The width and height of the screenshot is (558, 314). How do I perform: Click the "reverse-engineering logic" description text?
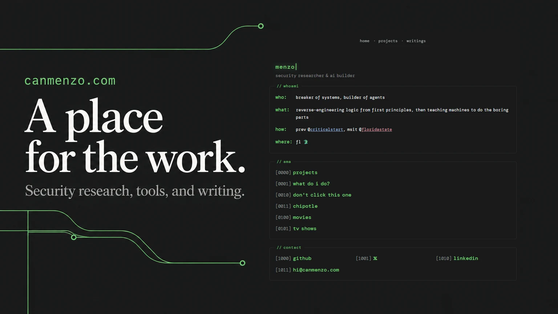coord(402,113)
